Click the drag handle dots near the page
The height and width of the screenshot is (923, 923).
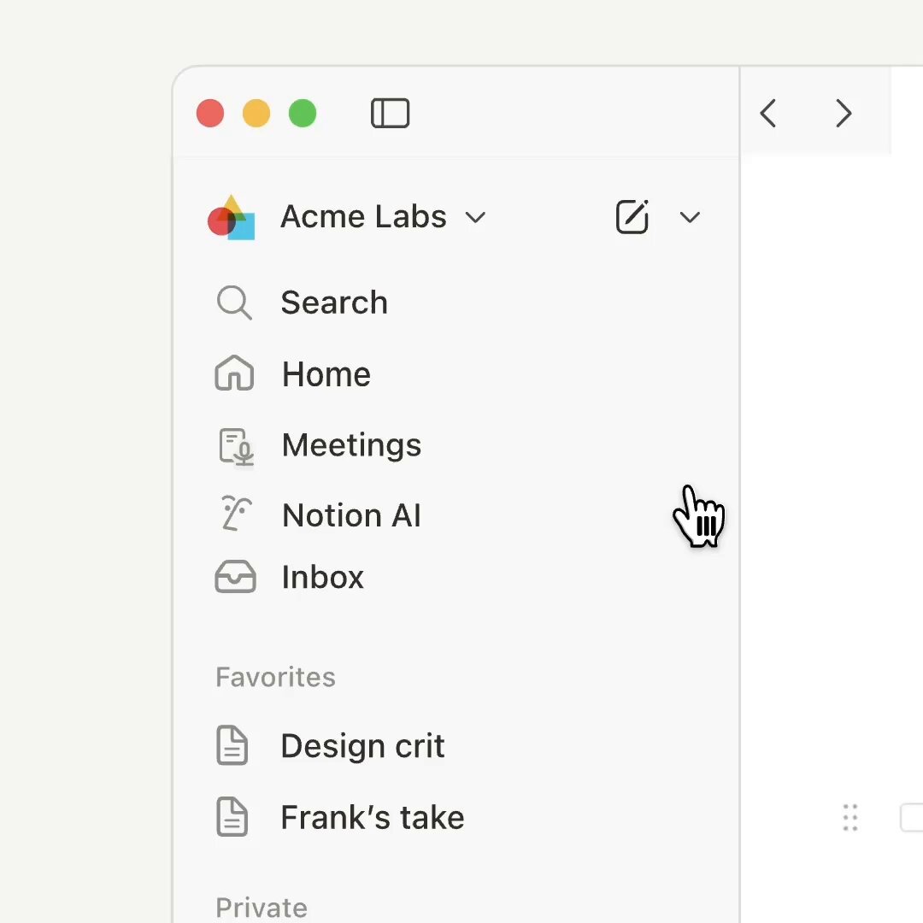[x=850, y=818]
